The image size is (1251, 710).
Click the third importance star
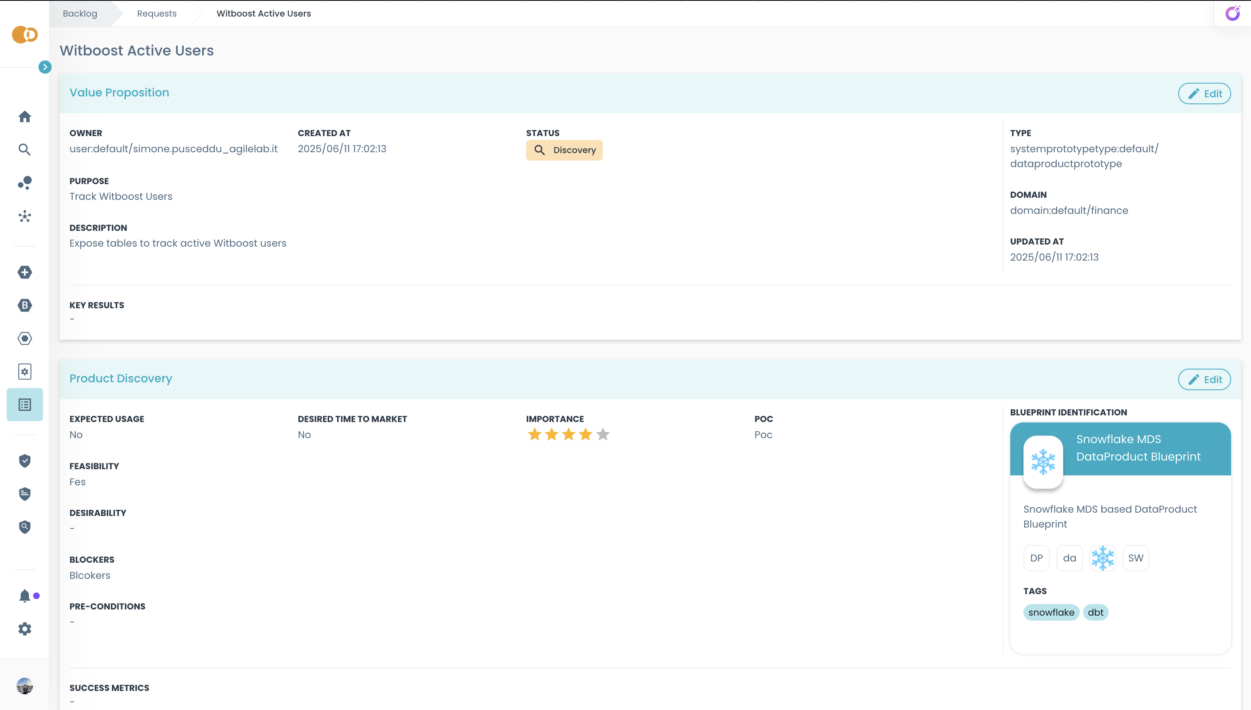point(568,434)
